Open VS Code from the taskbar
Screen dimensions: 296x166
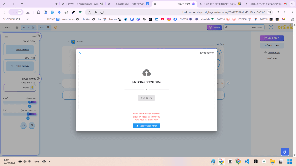[x=247, y=161]
